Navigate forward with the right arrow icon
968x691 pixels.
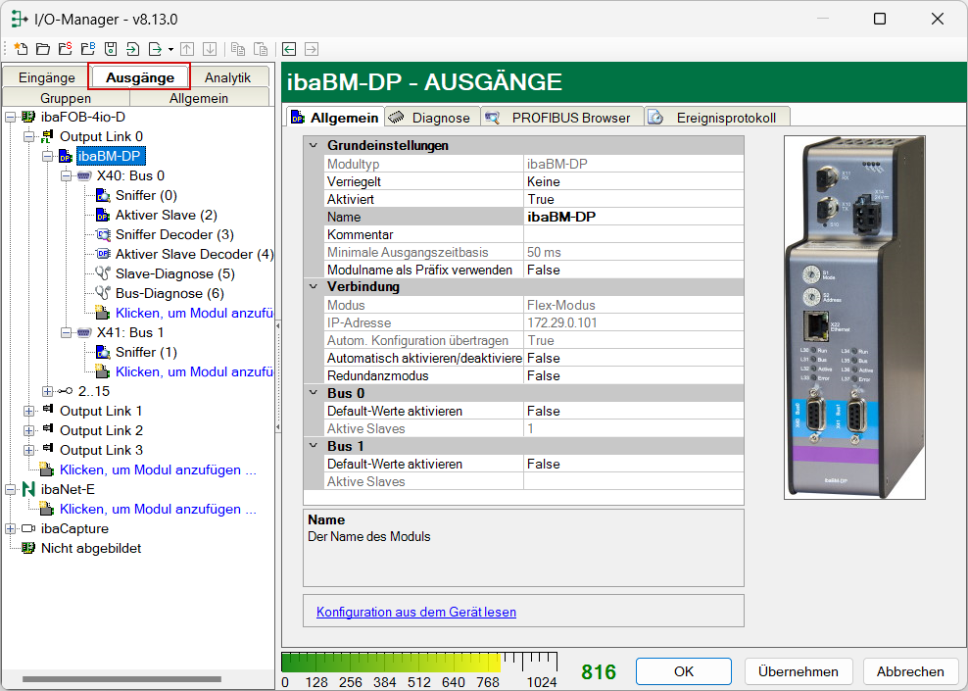pyautogui.click(x=312, y=49)
